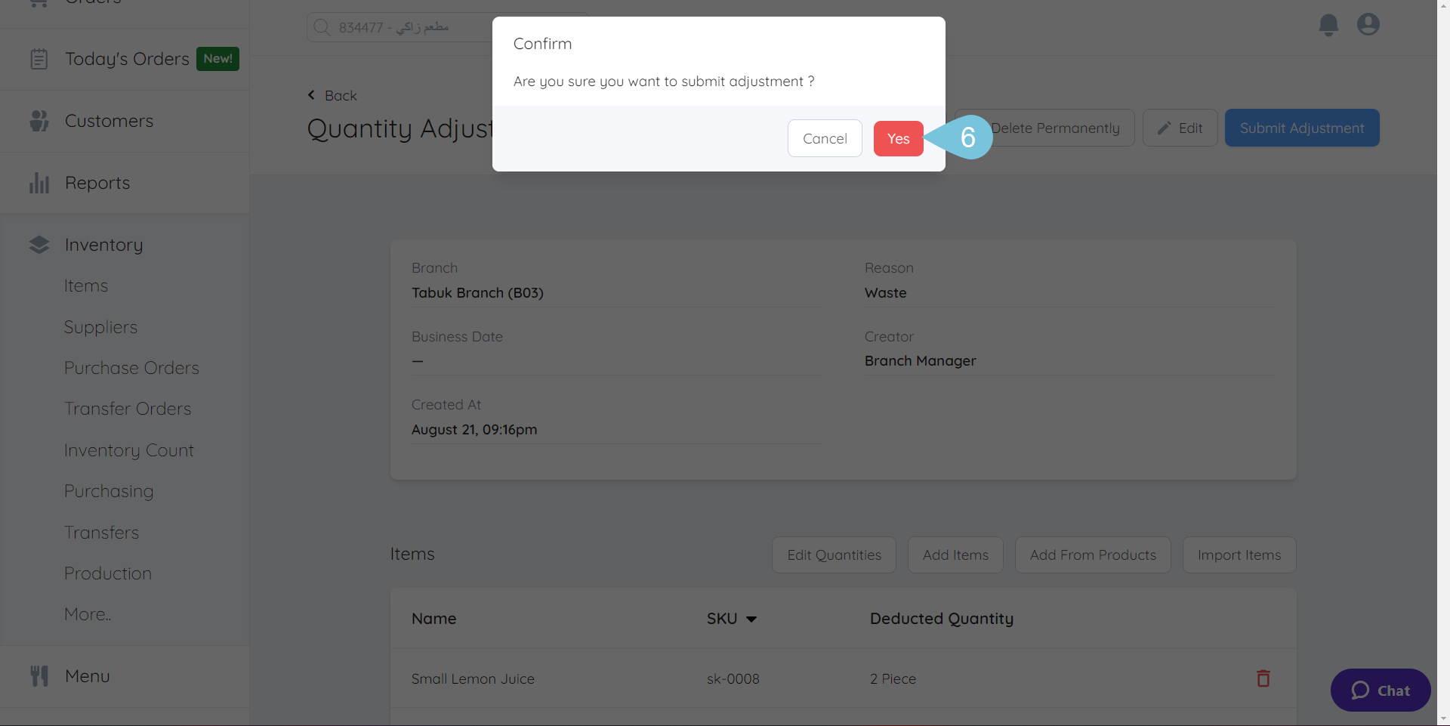Click the Add From Products button
1450x726 pixels.
point(1092,555)
